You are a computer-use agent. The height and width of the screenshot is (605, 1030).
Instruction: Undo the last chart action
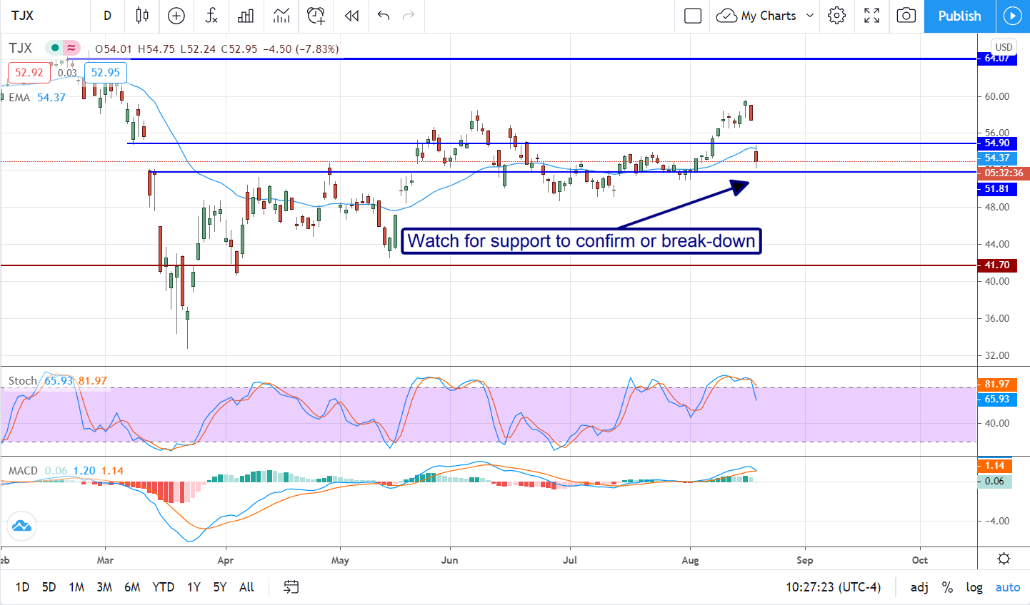pyautogui.click(x=384, y=16)
